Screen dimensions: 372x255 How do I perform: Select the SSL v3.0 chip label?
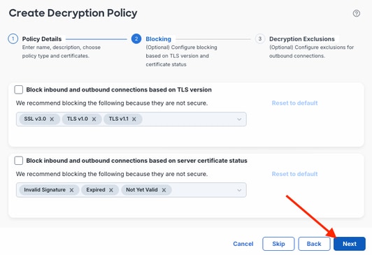[35, 119]
